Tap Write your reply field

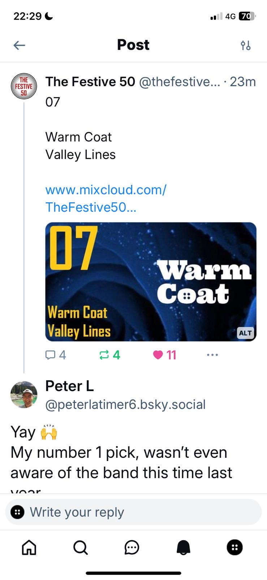[x=134, y=512]
